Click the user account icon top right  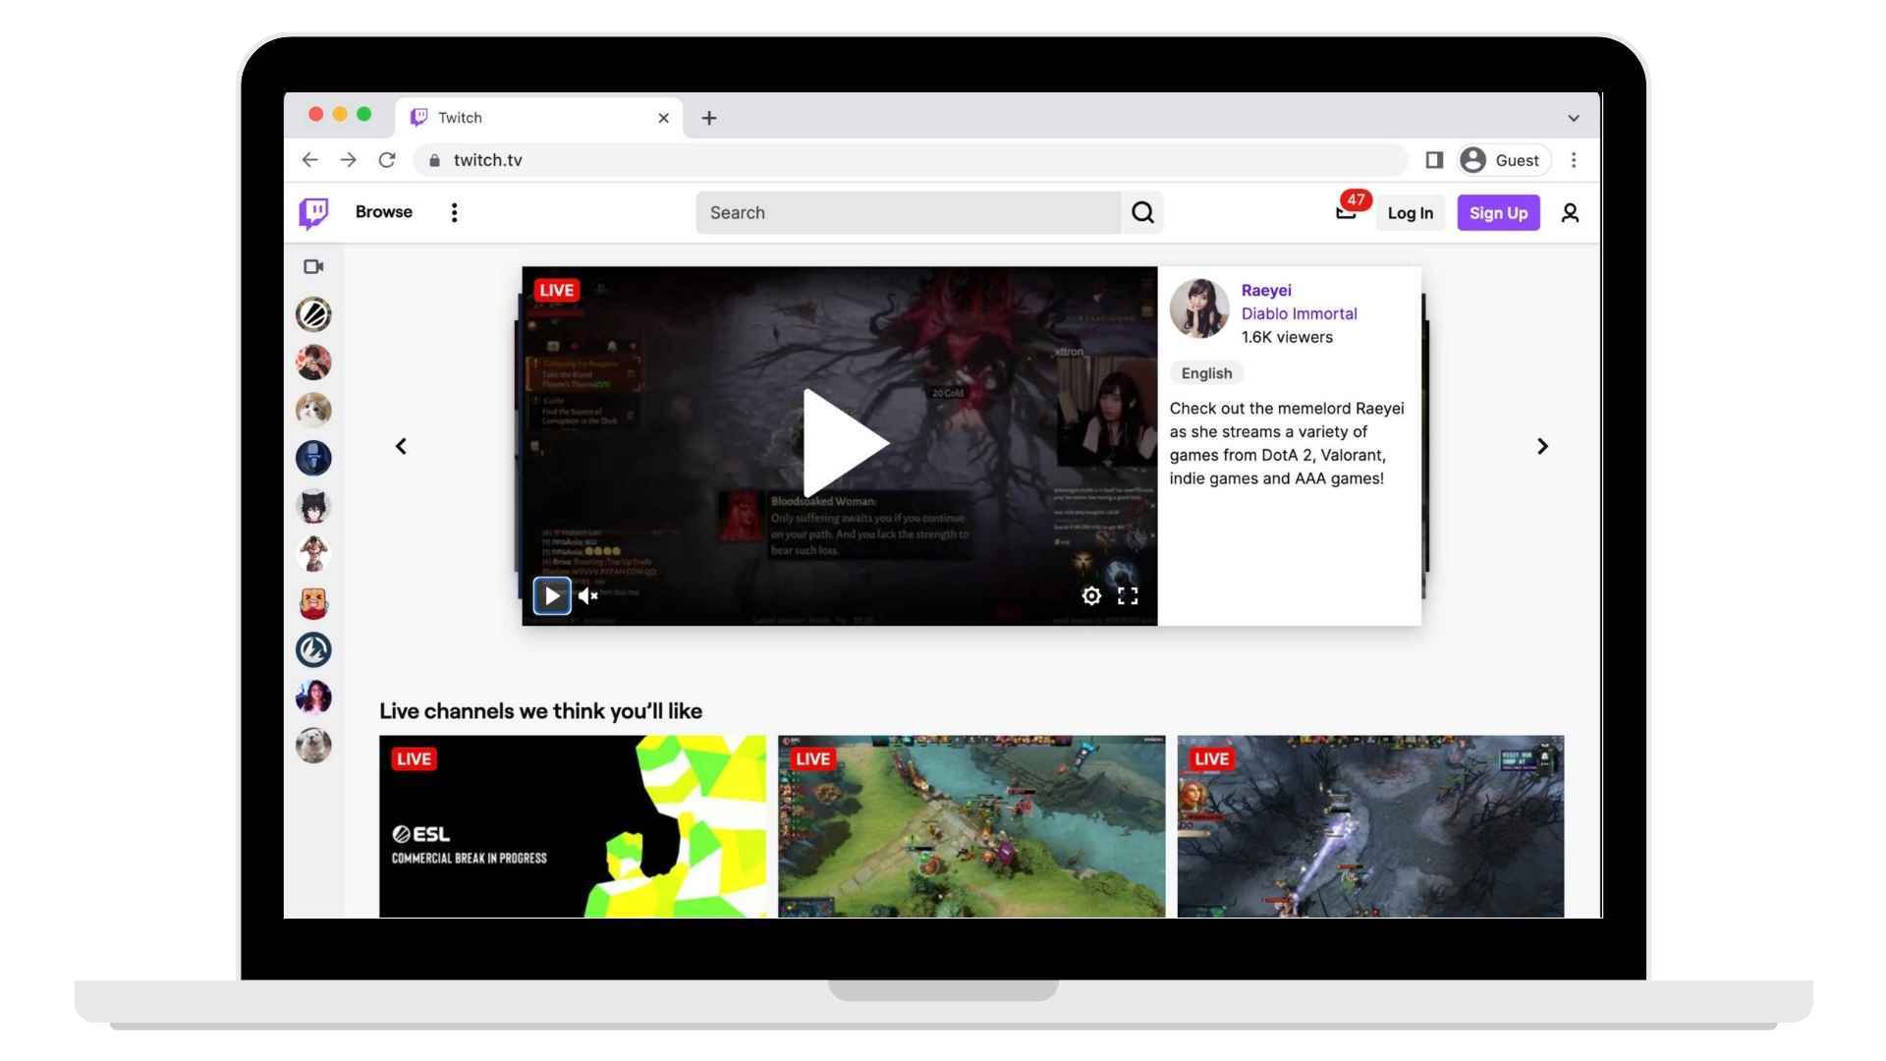[1569, 211]
